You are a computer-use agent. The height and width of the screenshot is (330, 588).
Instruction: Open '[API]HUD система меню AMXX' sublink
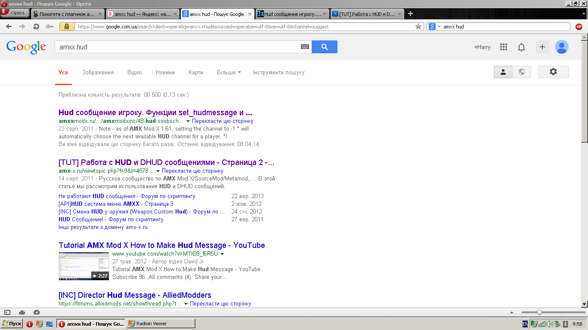click(x=116, y=204)
